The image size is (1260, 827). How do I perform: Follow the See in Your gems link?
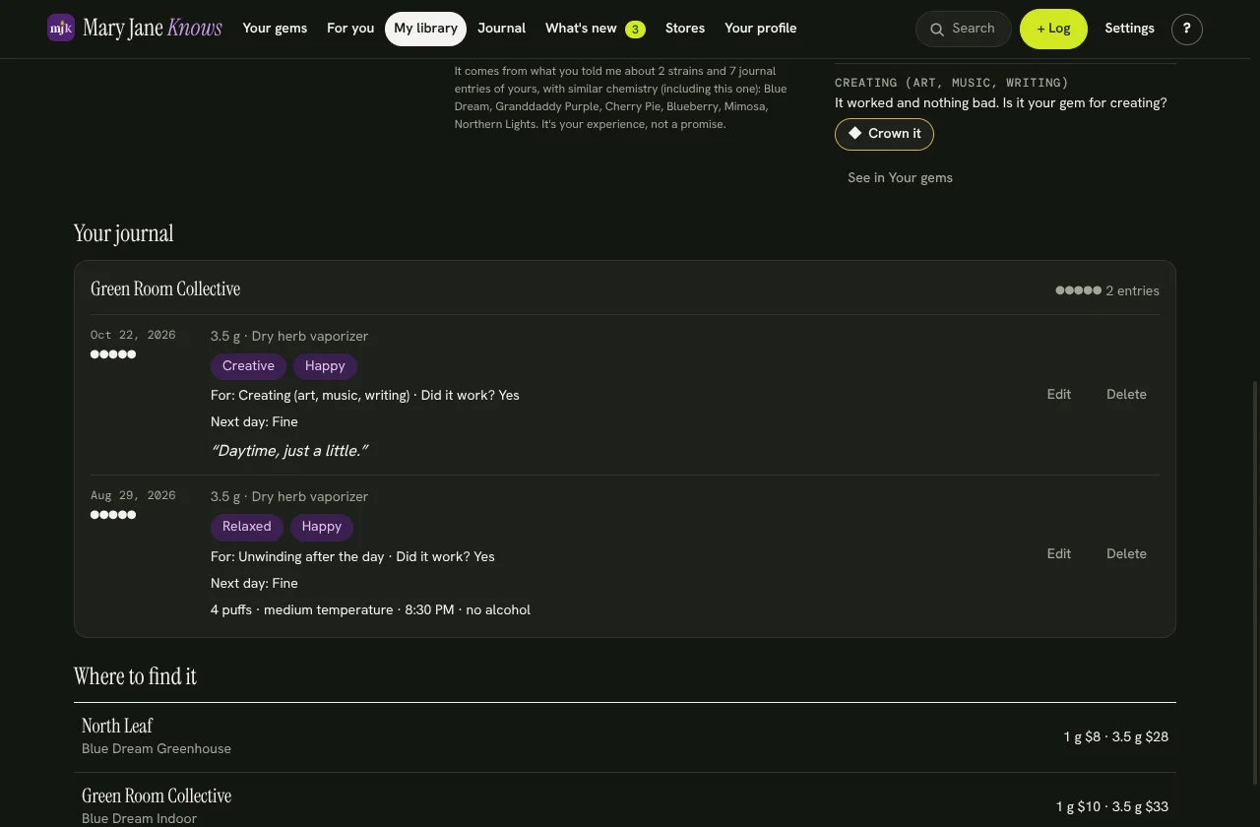(x=900, y=178)
